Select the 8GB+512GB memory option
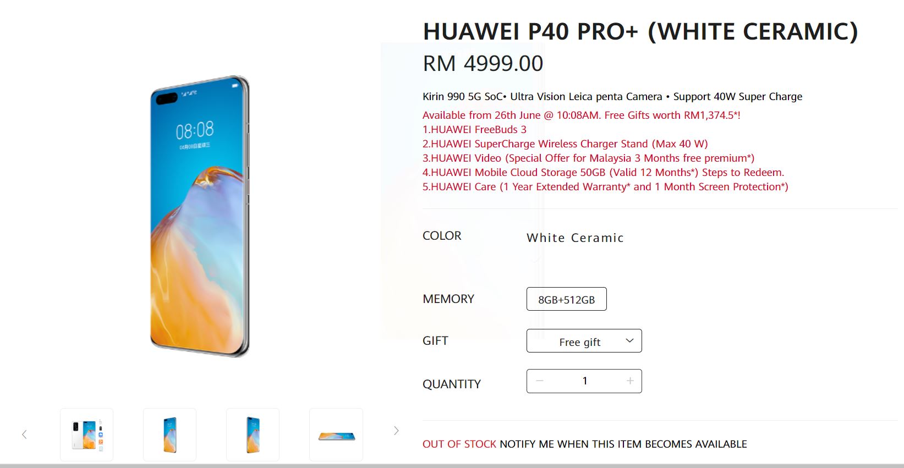Viewport: 904px width, 468px height. coord(567,299)
